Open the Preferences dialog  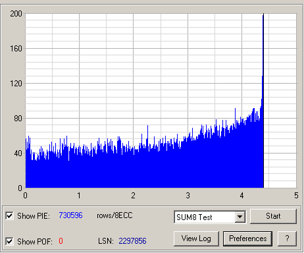coord(247,239)
